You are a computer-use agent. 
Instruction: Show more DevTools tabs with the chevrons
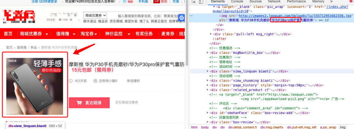point(331,2)
